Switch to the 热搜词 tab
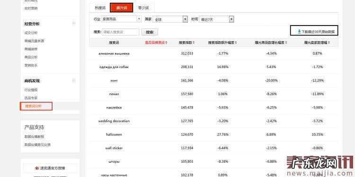The width and height of the screenshot is (355, 177). (x=100, y=8)
